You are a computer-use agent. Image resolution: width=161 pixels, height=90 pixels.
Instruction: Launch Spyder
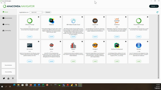tap(51, 61)
